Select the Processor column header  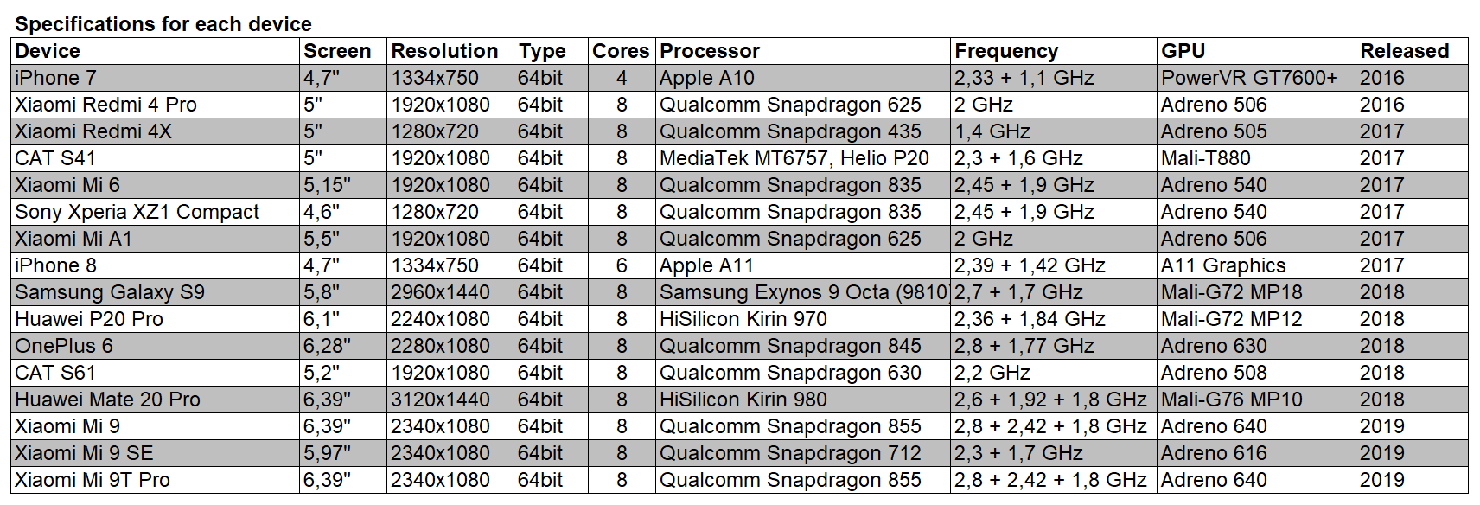coord(710,51)
